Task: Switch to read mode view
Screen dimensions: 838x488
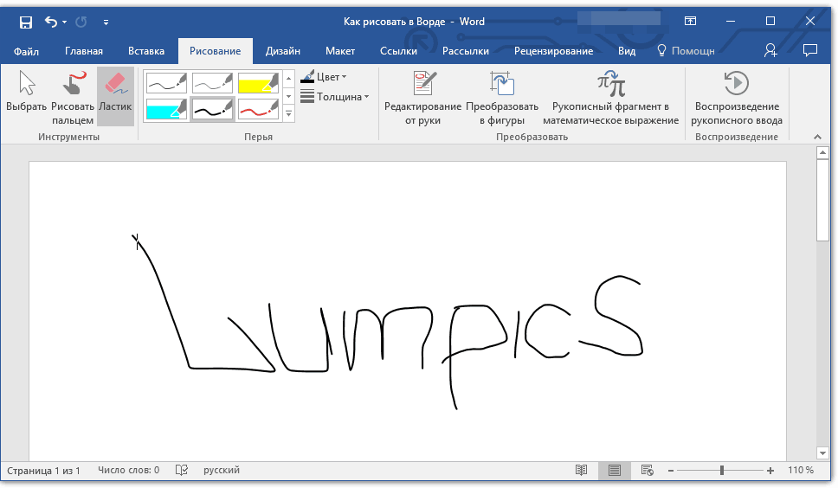Action: 582,471
